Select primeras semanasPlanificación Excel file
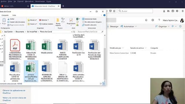The height and width of the screenshot is (104, 185). [x=31, y=71]
